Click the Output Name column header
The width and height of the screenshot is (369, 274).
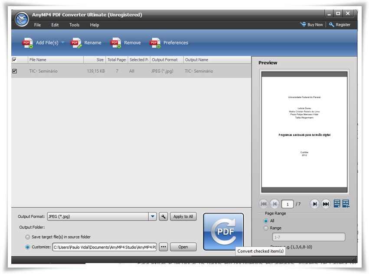click(x=217, y=60)
